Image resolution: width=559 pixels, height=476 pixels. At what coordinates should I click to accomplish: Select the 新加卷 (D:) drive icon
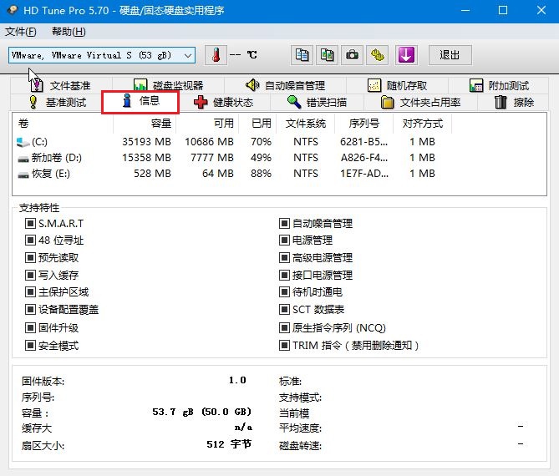pyautogui.click(x=23, y=159)
